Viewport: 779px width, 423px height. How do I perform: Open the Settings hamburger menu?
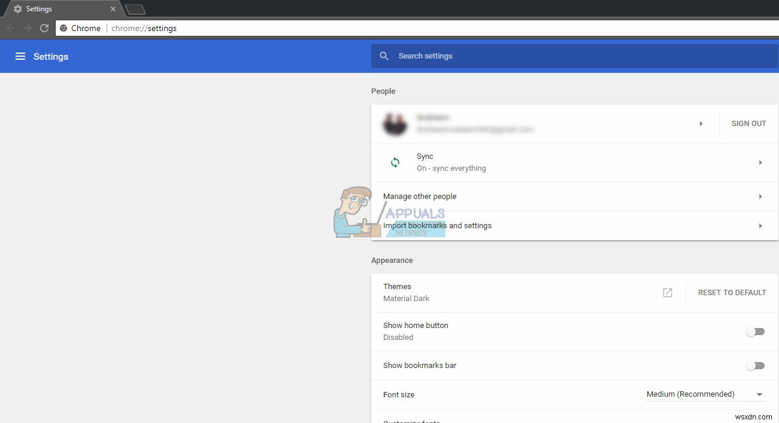pos(20,56)
